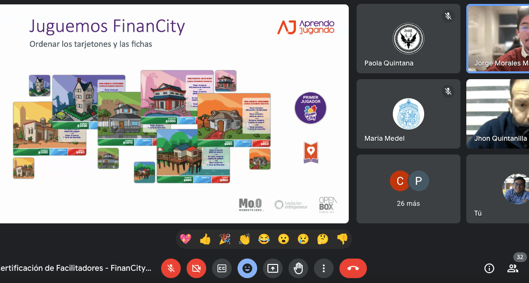Open the more options menu

324,268
